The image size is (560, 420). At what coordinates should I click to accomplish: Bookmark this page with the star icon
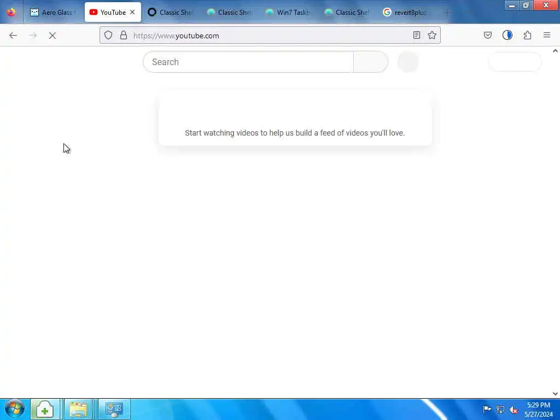click(432, 35)
